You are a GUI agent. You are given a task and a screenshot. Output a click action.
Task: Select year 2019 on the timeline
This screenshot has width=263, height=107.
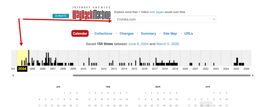(x=175, y=69)
